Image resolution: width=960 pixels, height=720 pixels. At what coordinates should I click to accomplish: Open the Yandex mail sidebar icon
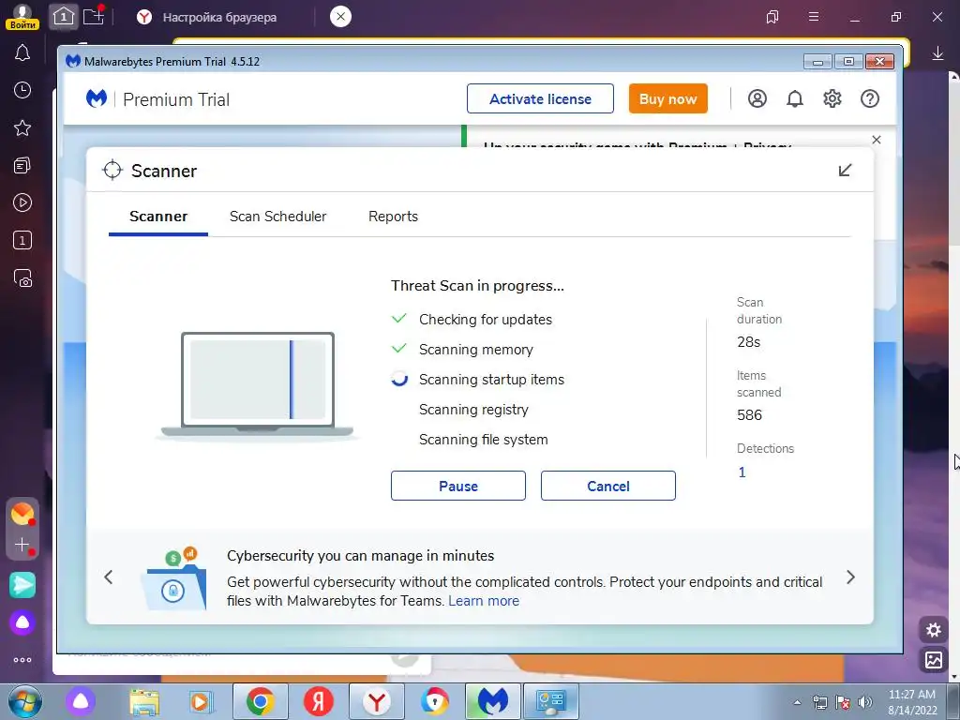(22, 513)
